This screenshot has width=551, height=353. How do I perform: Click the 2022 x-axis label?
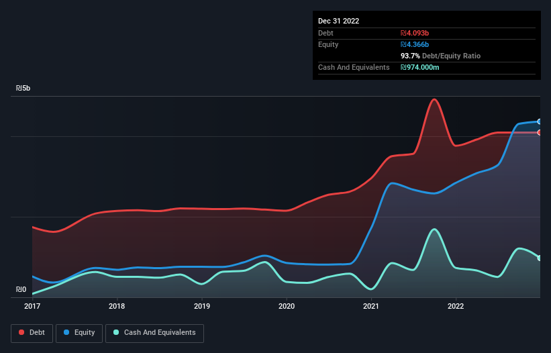point(456,306)
